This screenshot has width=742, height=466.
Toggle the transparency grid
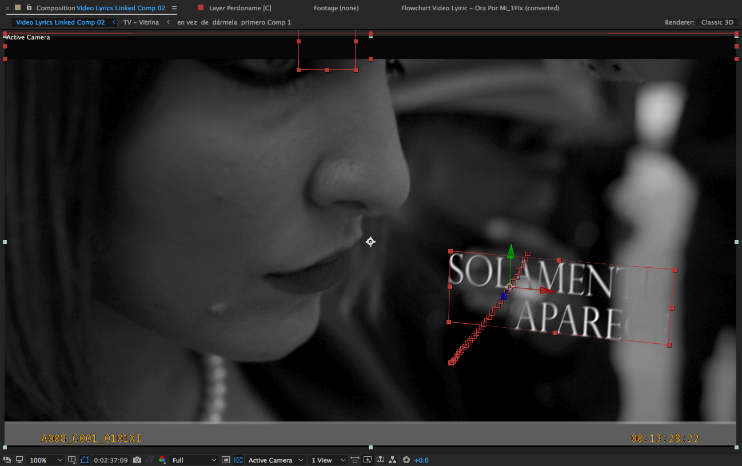click(x=238, y=460)
